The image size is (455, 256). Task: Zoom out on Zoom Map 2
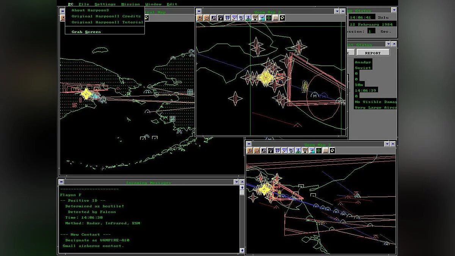point(207,18)
